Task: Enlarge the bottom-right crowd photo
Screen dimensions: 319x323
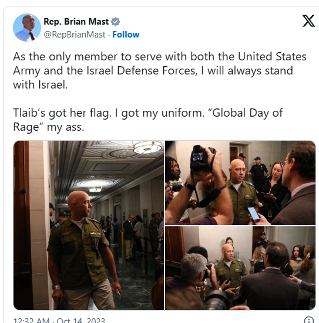Action: tap(240, 268)
